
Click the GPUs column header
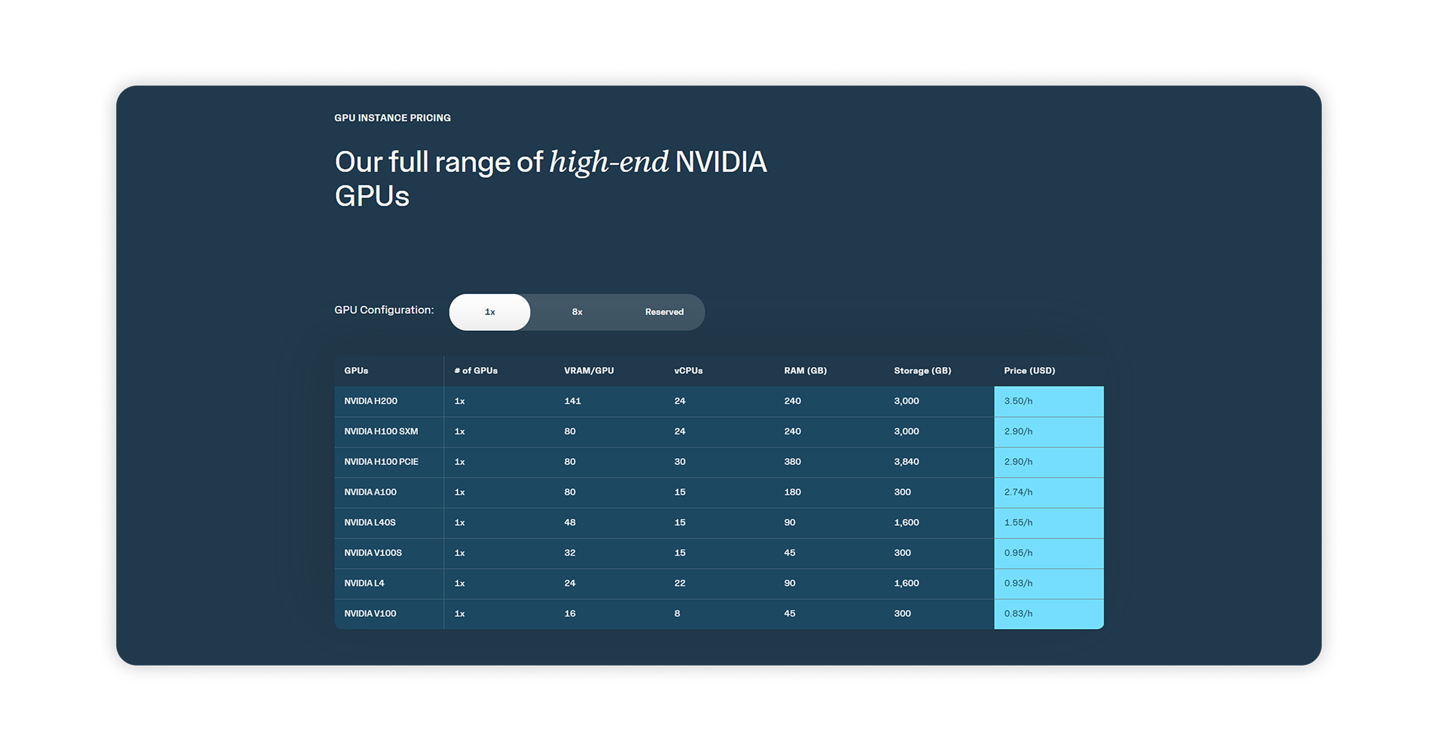pos(356,370)
